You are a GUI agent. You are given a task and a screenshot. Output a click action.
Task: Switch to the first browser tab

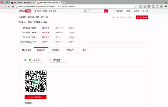coord(22,3)
